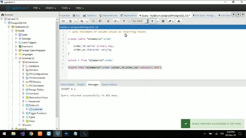Open the Query History tab
Screen dimensions: 246x138
pyautogui.click(x=109, y=84)
